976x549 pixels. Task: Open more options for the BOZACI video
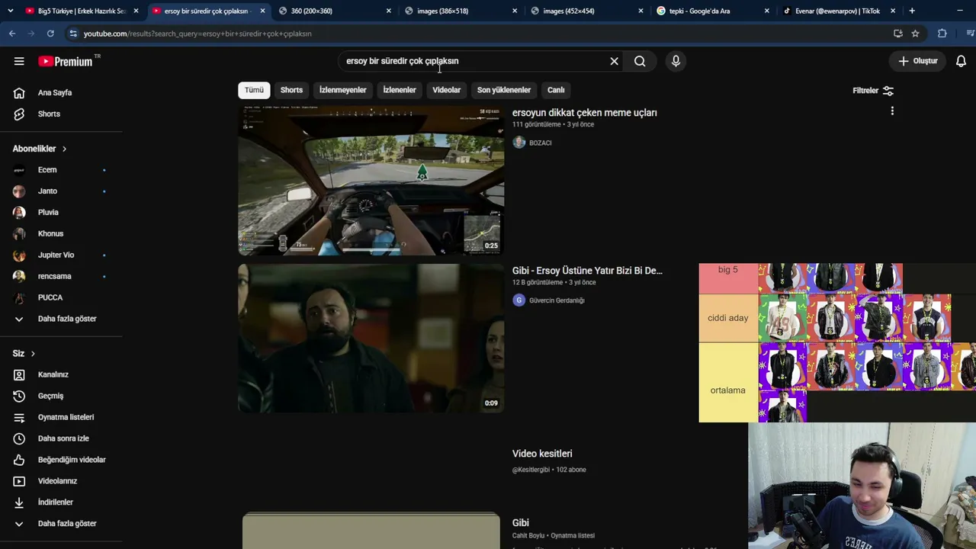(892, 111)
